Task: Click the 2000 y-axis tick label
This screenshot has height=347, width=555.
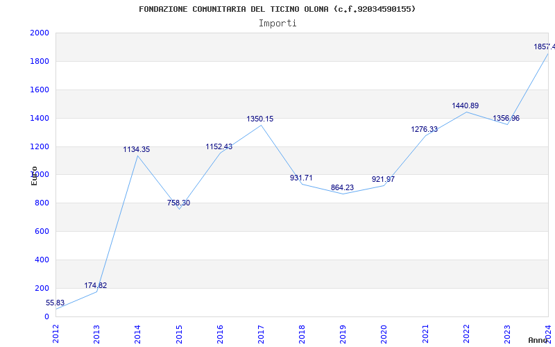Action: tap(40, 33)
